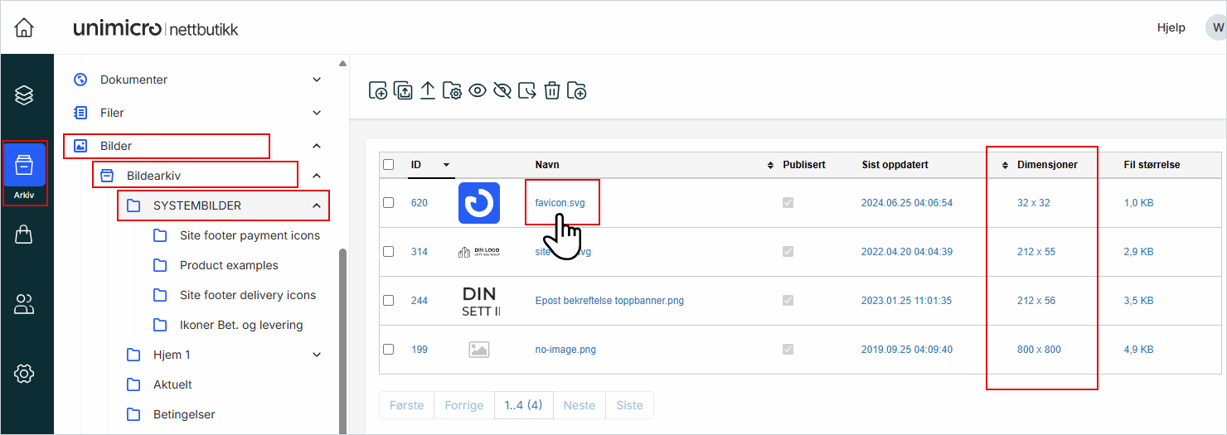The image size is (1227, 435).
Task: Check the select-all checkbox in table header
Action: [x=388, y=165]
